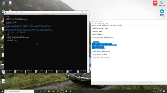
Task: Click '7.sudo ufw allow samba' in Notepad
Action: point(99,55)
